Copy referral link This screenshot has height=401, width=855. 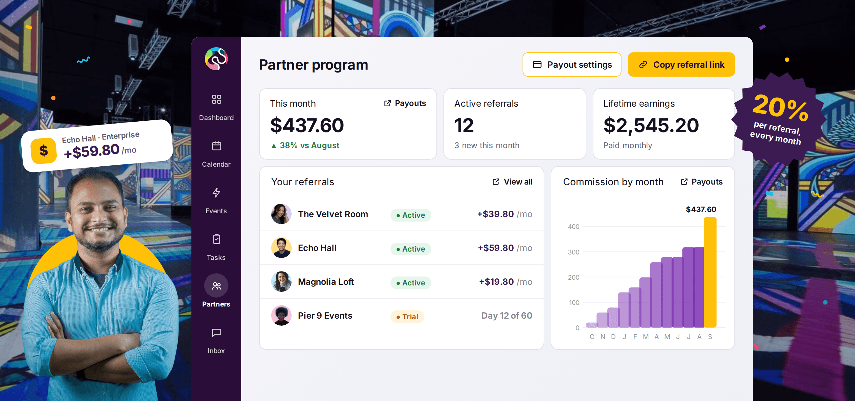(x=681, y=64)
